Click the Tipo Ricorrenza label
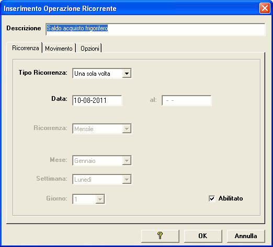273x247 pixels. click(43, 73)
